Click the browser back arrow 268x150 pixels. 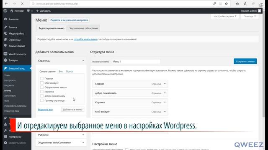point(6,4)
